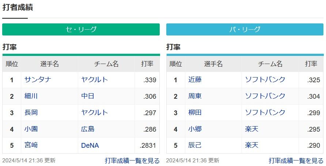
Task: Click player 長岡 link
Action: coord(31,113)
